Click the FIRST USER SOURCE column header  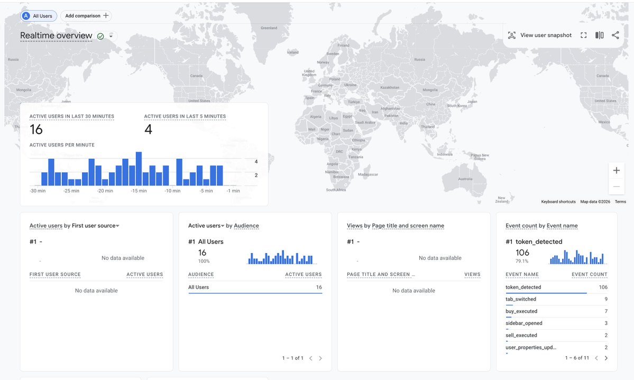click(x=55, y=274)
